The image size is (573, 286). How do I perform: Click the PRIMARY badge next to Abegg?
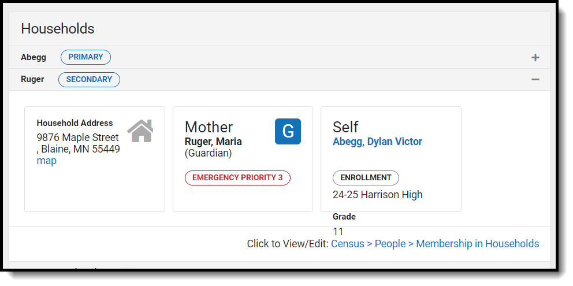[85, 57]
